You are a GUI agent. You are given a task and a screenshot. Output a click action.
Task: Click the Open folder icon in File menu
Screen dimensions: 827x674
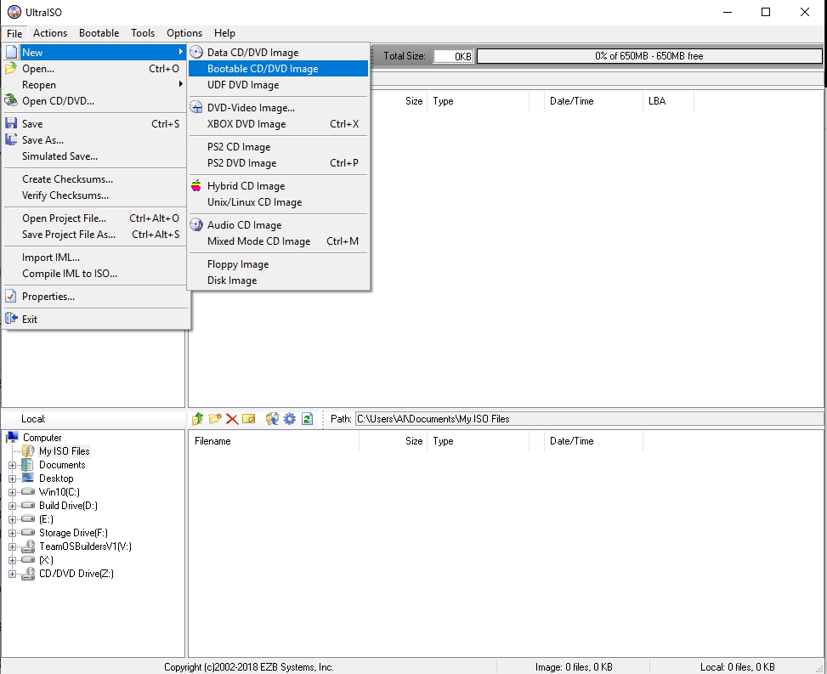11,69
